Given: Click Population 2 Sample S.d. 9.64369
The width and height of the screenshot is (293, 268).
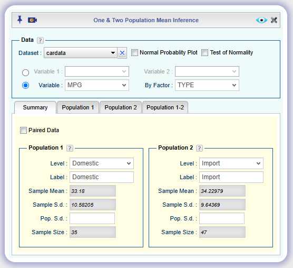Looking at the screenshot, I should point(222,205).
